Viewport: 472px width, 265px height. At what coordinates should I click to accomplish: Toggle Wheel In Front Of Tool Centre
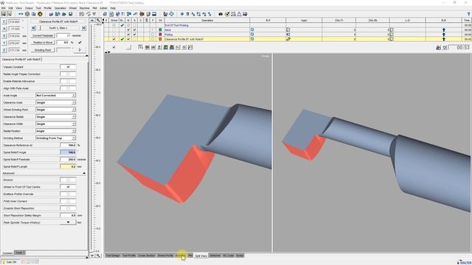coord(68,187)
